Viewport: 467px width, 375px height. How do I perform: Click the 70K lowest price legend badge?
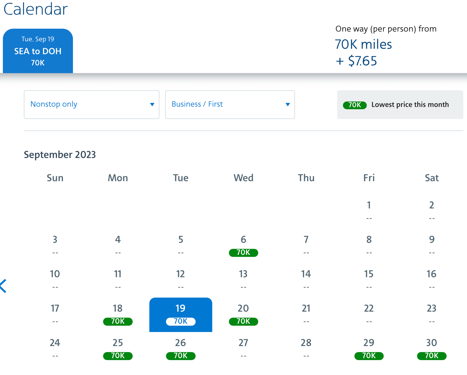click(355, 105)
